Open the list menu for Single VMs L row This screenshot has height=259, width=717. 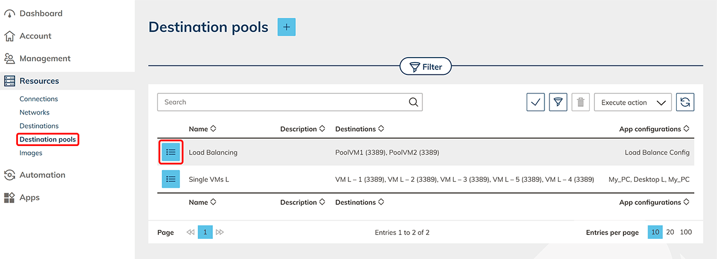tap(171, 179)
